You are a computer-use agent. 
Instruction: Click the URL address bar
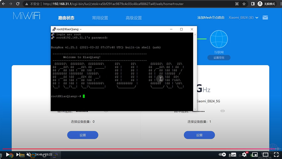[113, 4]
